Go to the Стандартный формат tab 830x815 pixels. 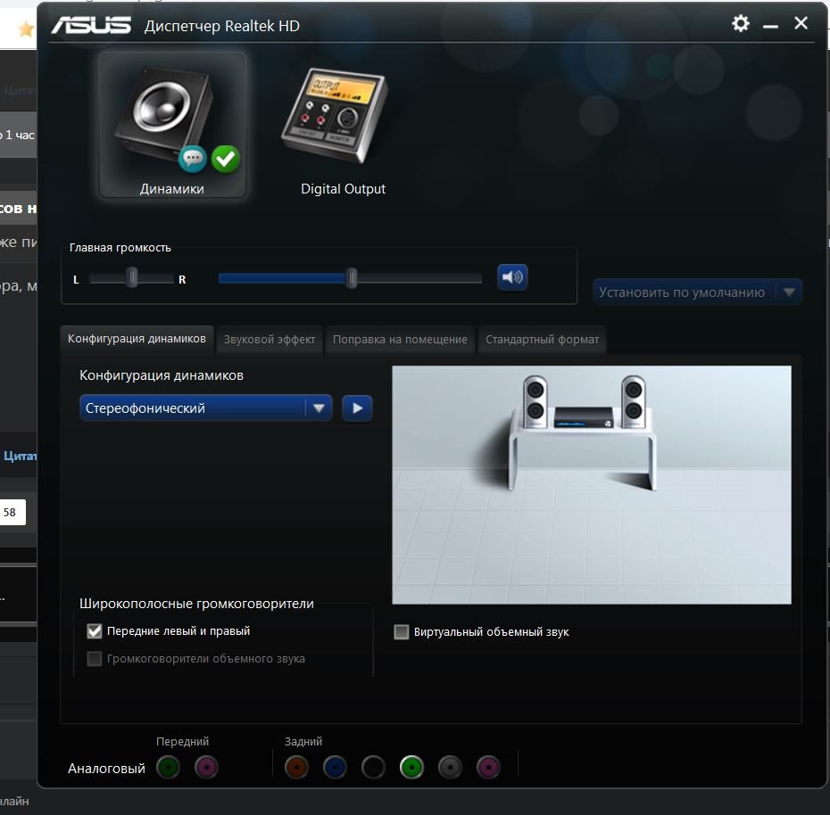click(542, 340)
